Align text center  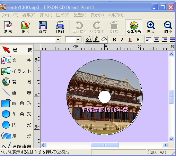click(x=156, y=40)
